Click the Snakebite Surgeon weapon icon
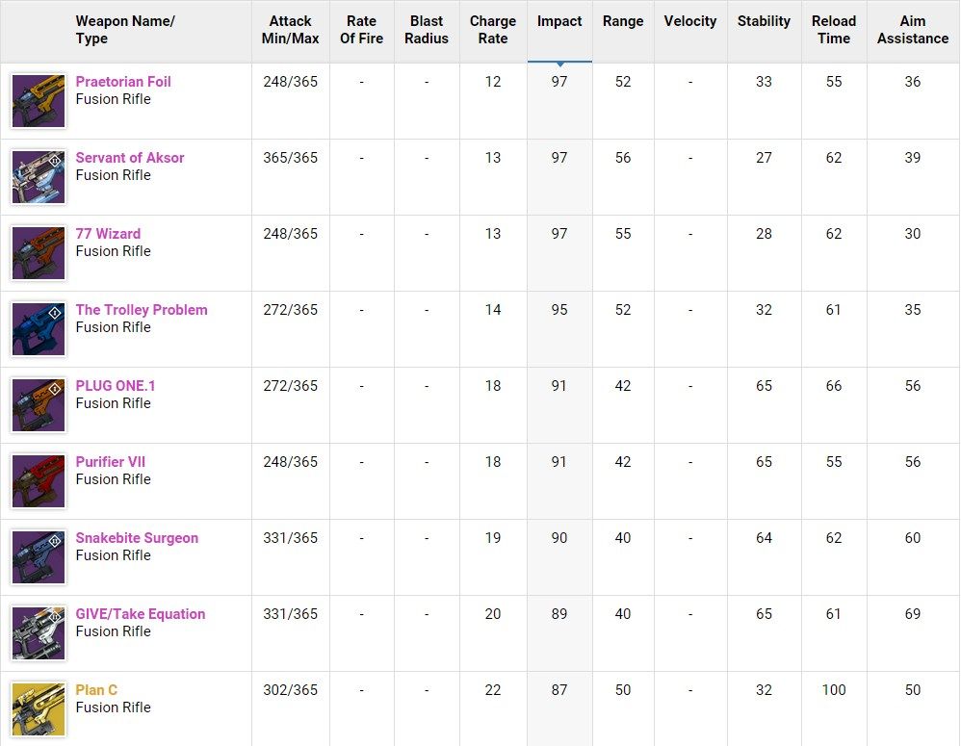 click(x=39, y=557)
